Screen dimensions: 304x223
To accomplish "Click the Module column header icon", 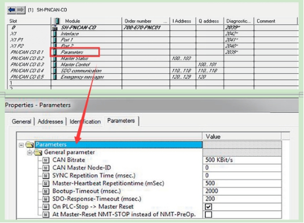I will click(x=57, y=21).
